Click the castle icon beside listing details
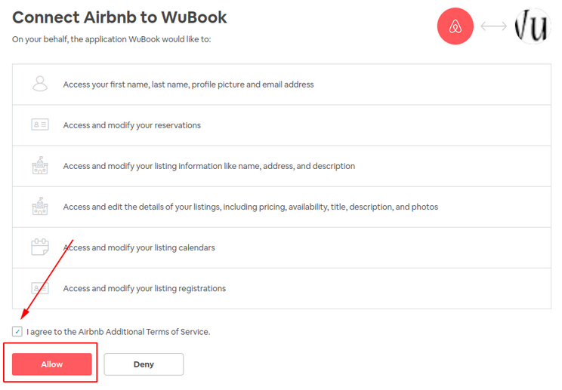The image size is (562, 390). coord(40,206)
